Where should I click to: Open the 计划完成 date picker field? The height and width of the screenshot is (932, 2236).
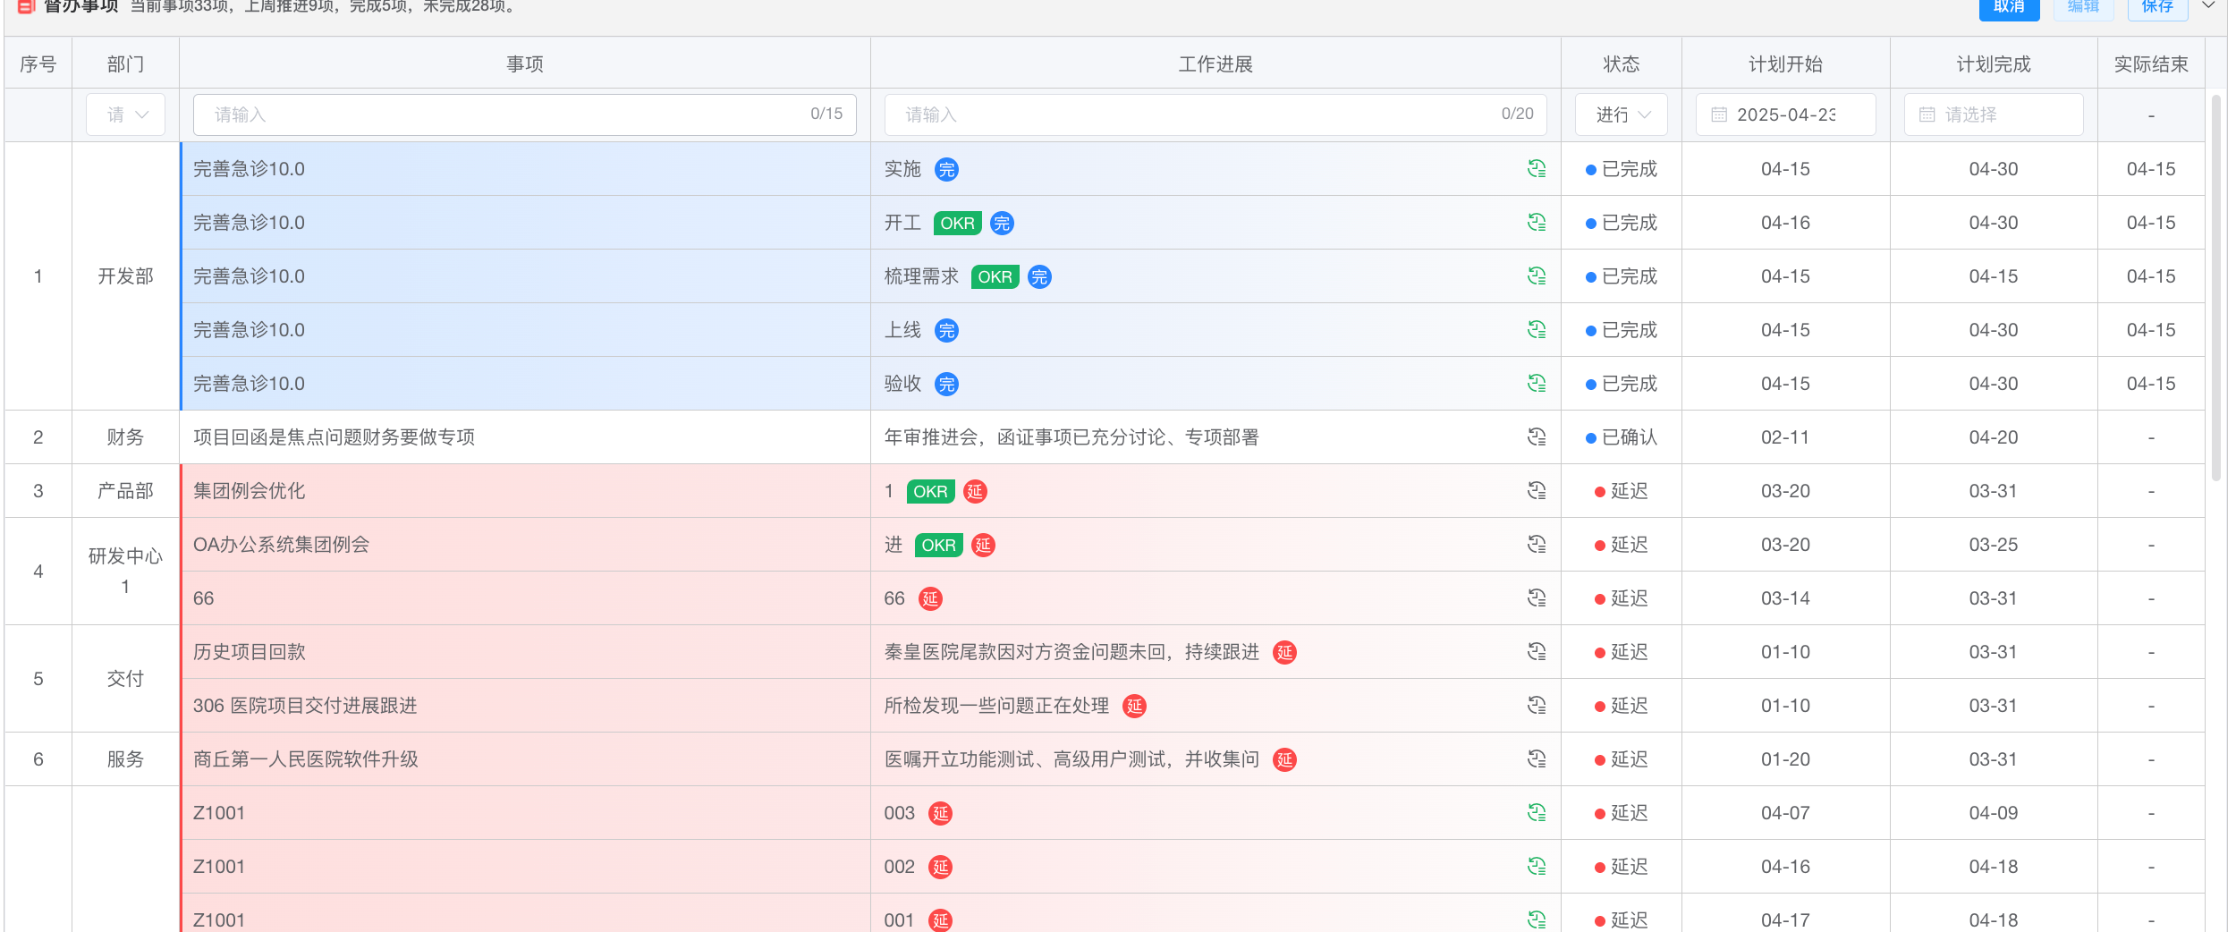(1993, 114)
